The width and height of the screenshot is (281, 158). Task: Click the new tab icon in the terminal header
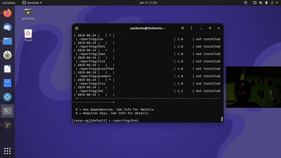pos(77,28)
